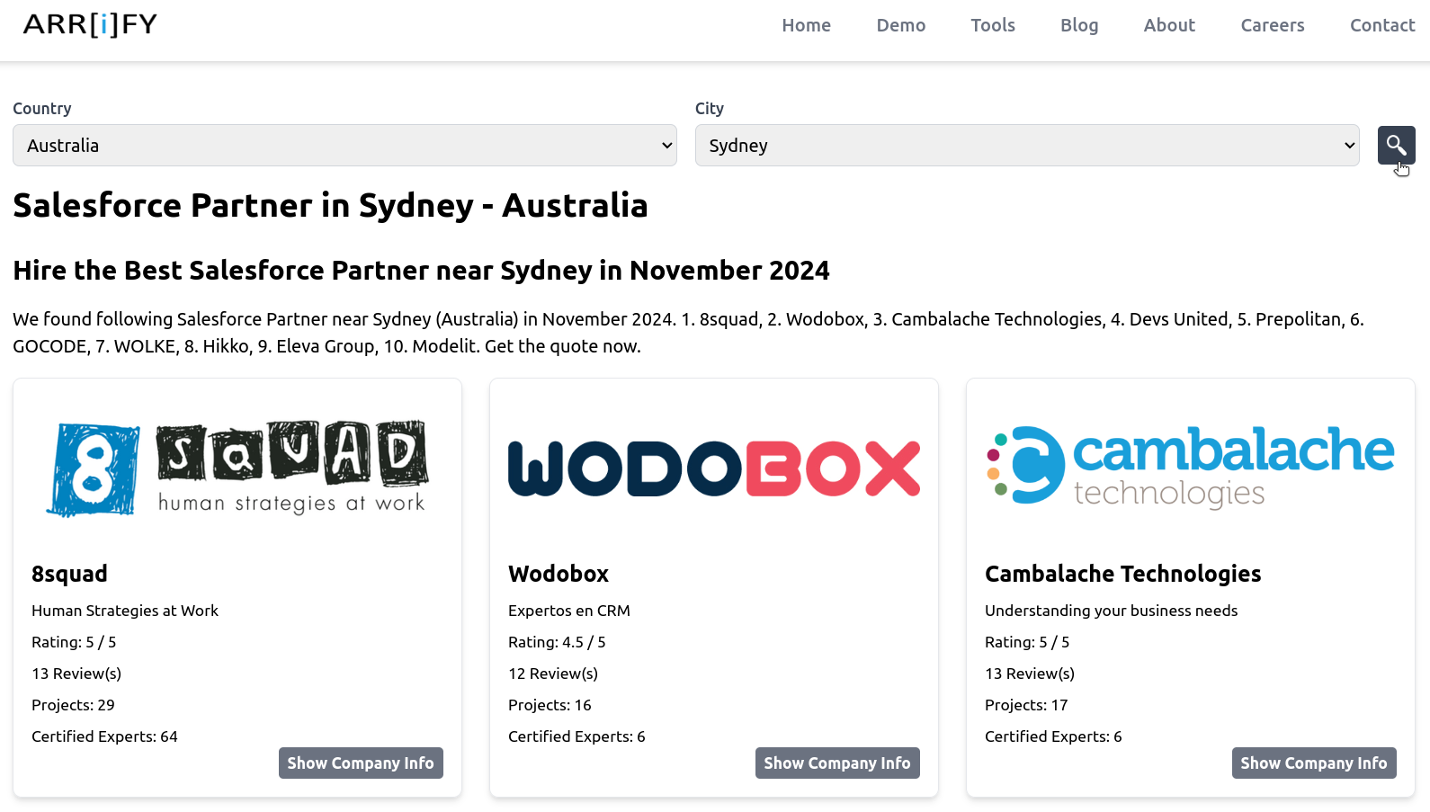Click the 'Human Strategies at Work' tagline
Screen dimensions: 1430x812
pyautogui.click(x=125, y=611)
